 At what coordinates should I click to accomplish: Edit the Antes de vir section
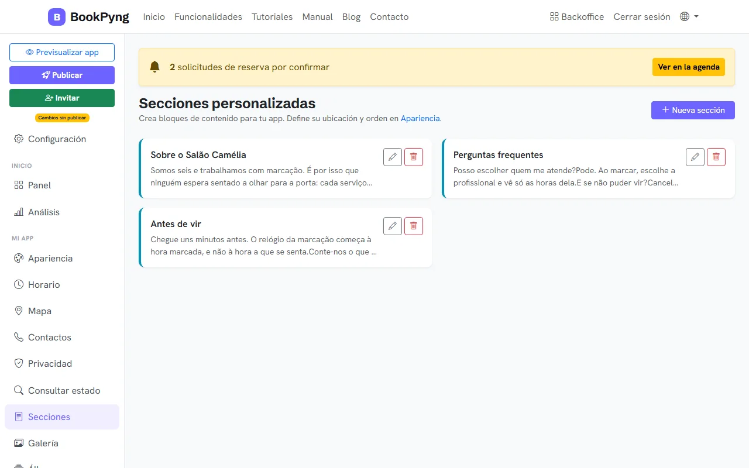(393, 226)
